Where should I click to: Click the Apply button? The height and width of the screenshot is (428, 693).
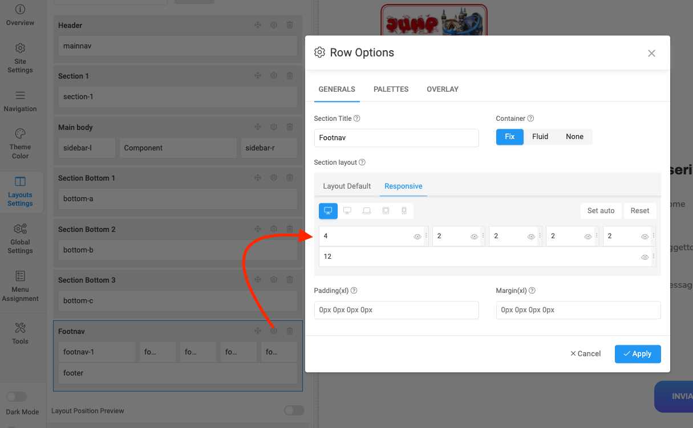(x=637, y=354)
